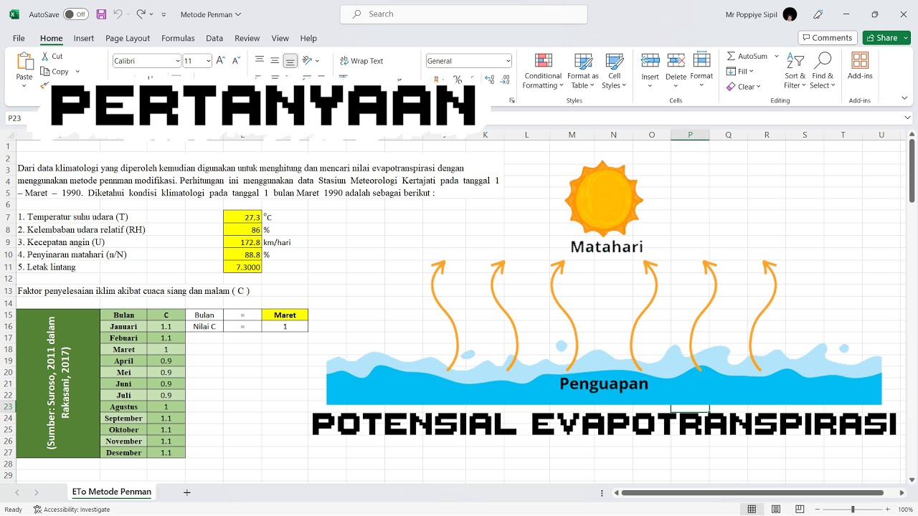
Task: Redo the last action
Action: pyautogui.click(x=141, y=14)
